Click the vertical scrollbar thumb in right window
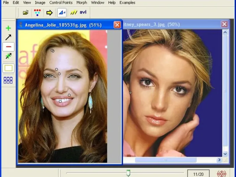236x177 pixels. pos(225,91)
